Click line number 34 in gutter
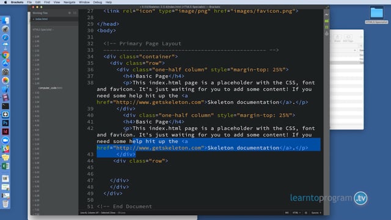This screenshot has width=391, height=220. 90,57
